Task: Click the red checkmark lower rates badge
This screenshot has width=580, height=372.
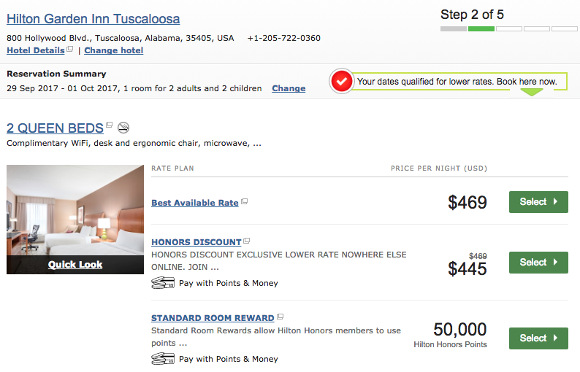Action: click(340, 82)
